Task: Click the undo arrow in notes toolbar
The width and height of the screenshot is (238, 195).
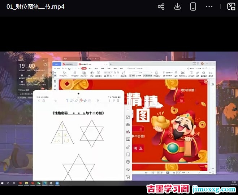Action: tap(55, 101)
